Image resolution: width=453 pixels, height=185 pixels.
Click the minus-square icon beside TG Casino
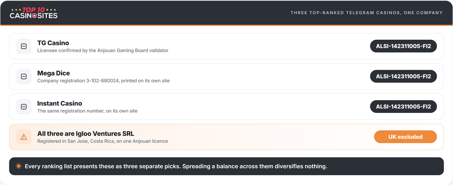tap(24, 46)
